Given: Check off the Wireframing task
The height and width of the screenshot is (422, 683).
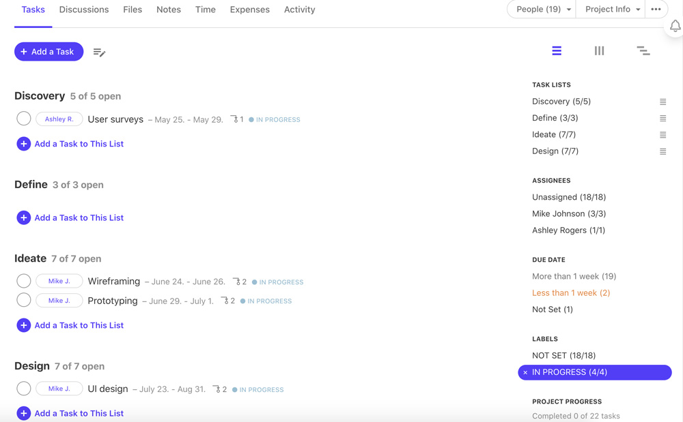Looking at the screenshot, I should [x=23, y=281].
